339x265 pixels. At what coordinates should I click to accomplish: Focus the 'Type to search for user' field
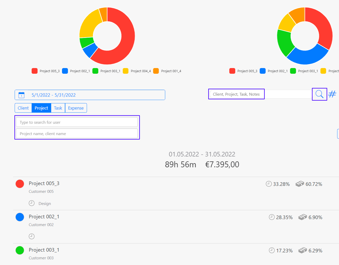77,122
